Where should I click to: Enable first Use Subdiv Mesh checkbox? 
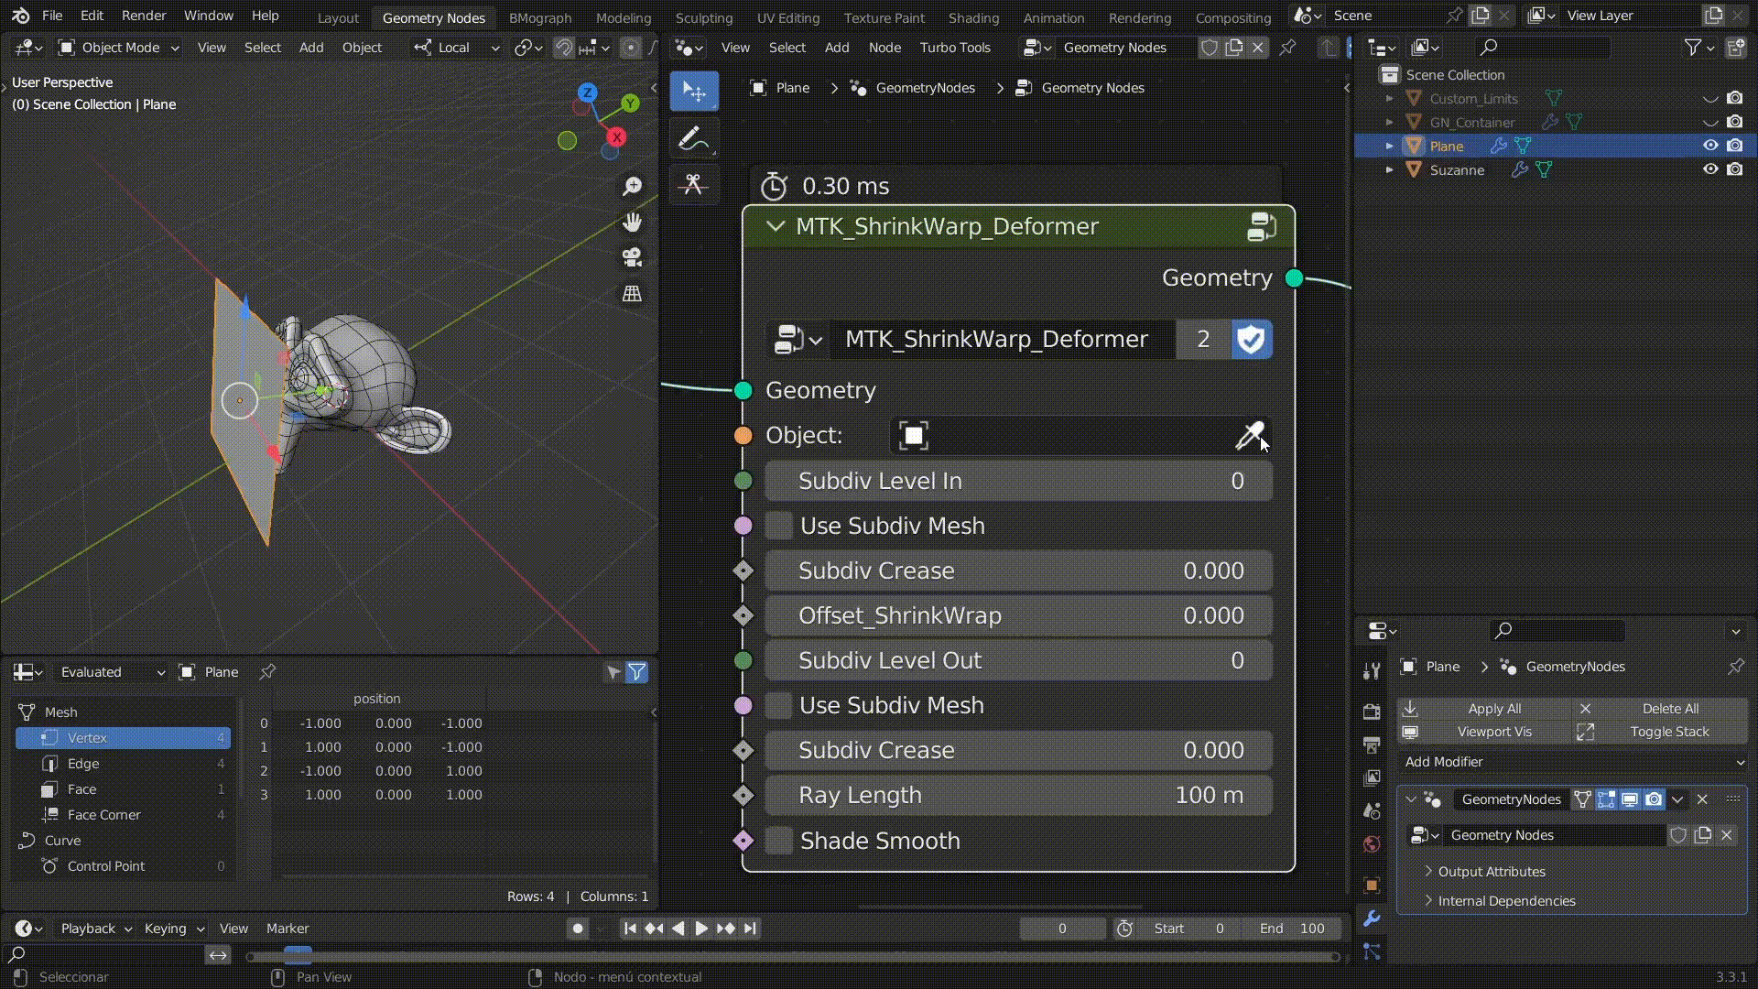[779, 526]
